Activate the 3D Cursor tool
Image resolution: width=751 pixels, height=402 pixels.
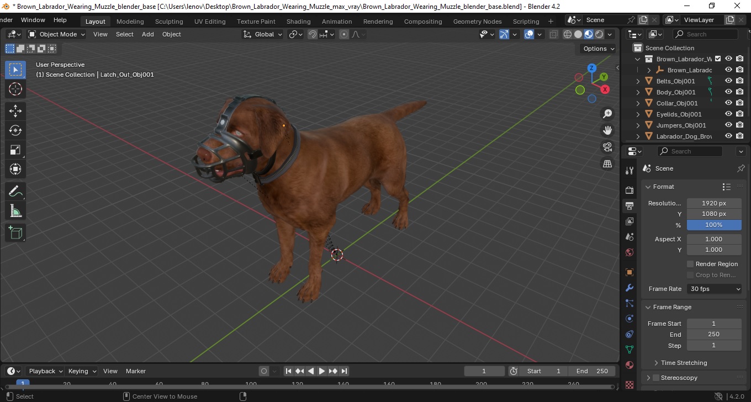15,89
